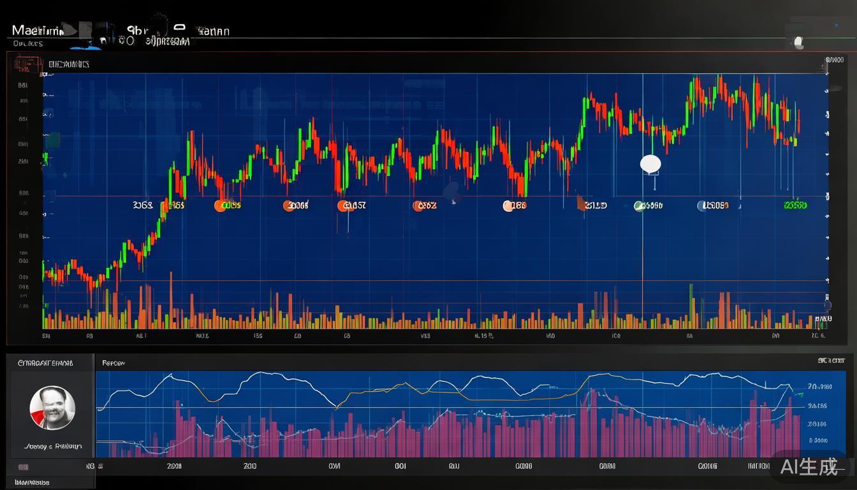Click the circular profile avatar in the lower-left panel
This screenshot has width=857, height=490.
(52, 408)
